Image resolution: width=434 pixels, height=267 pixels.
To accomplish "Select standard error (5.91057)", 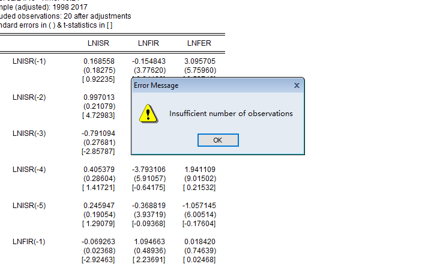I will 149,178.
